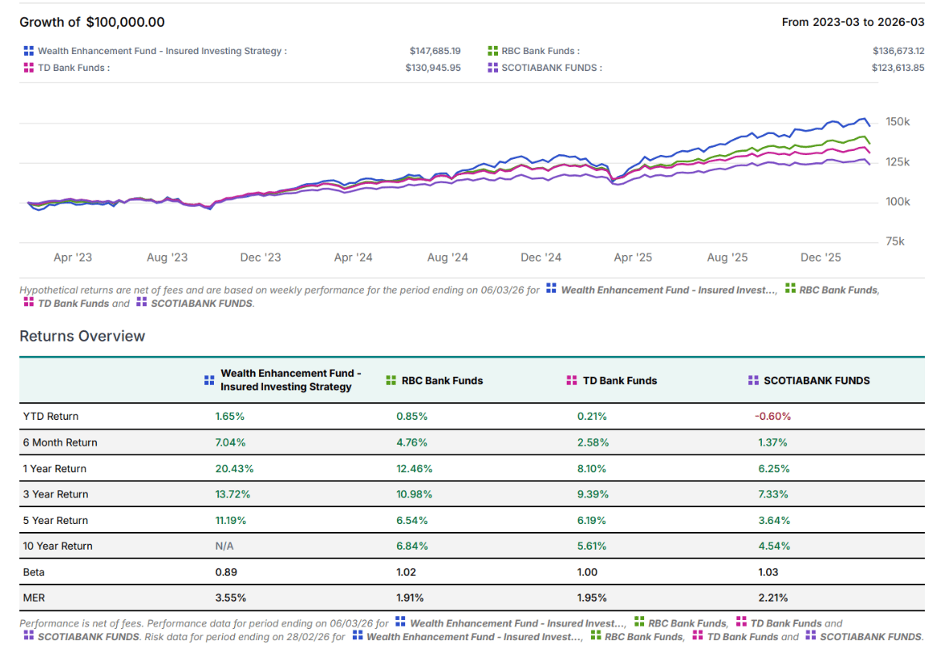
Task: Click Apr '23 marker on chart axis
Action: click(x=73, y=258)
